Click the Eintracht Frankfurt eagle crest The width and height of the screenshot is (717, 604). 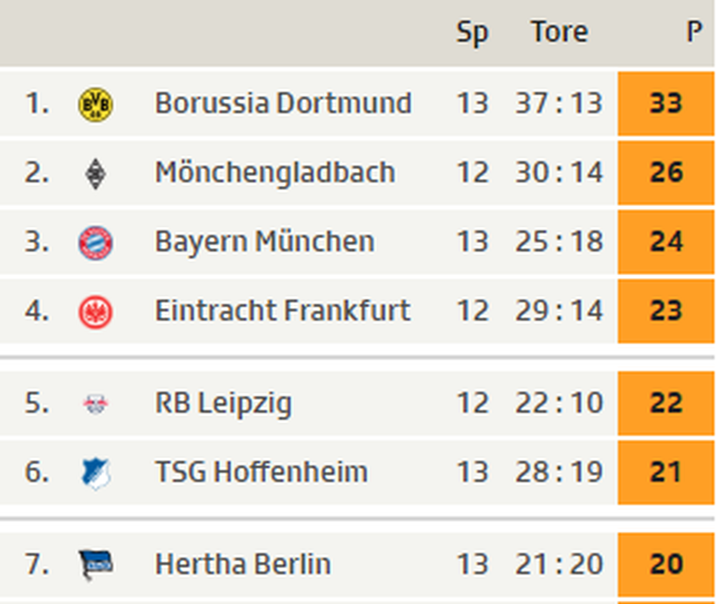96,312
